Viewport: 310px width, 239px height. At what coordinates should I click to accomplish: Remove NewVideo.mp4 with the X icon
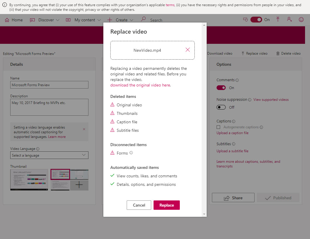(188, 50)
